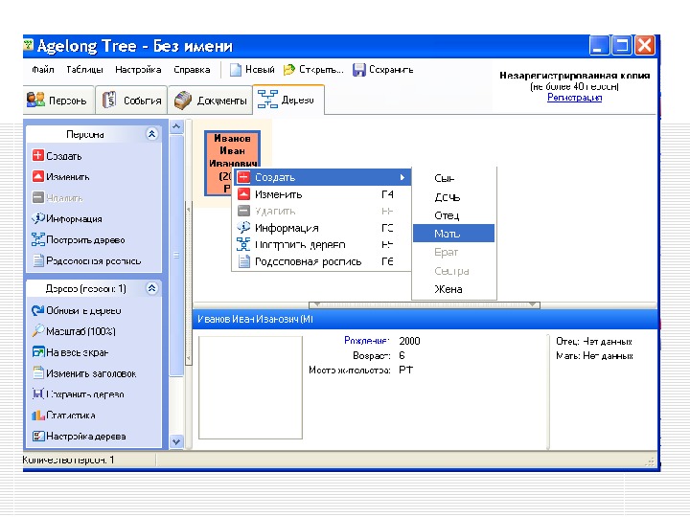The height and width of the screenshot is (517, 690).
Task: Click the sidebar scroll down arrow
Action: click(x=176, y=441)
